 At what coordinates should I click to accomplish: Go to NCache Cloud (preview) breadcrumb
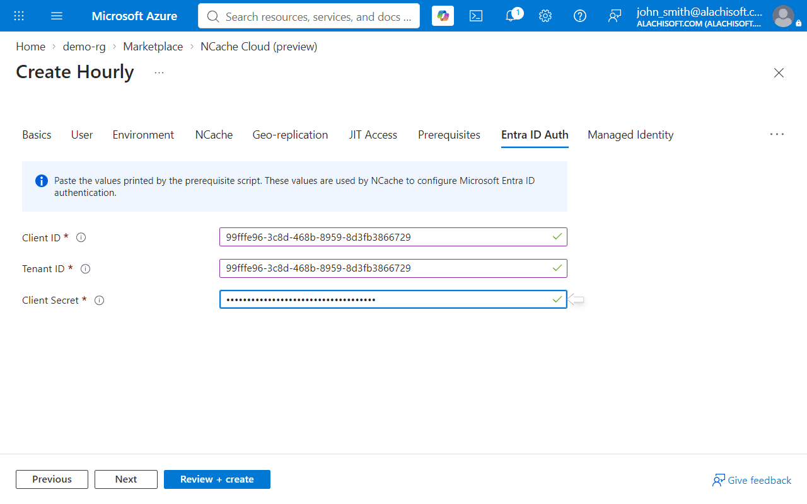258,47
